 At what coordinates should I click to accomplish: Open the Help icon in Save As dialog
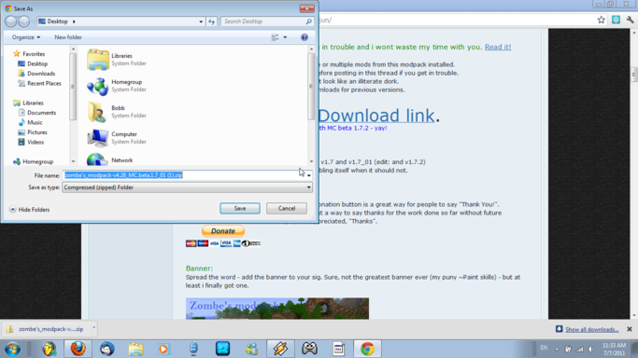tap(304, 37)
